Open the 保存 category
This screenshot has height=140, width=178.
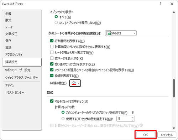pyautogui.click(x=22, y=41)
